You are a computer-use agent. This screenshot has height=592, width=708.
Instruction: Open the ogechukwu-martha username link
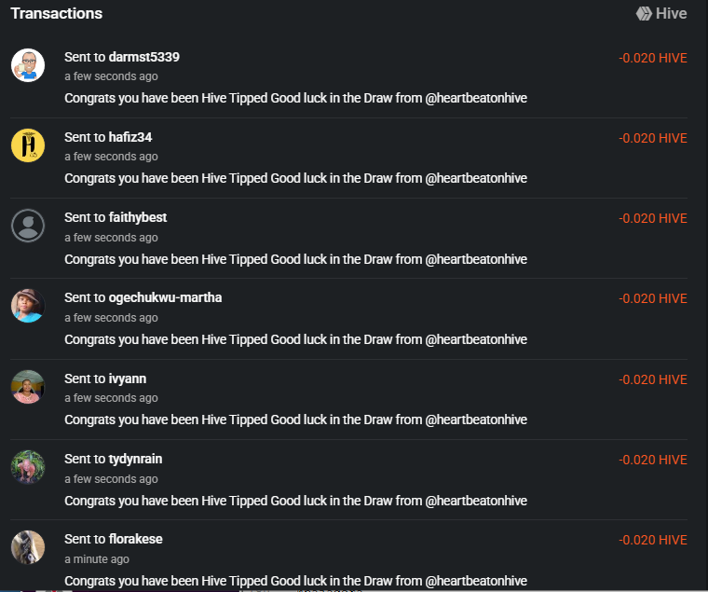coord(165,297)
